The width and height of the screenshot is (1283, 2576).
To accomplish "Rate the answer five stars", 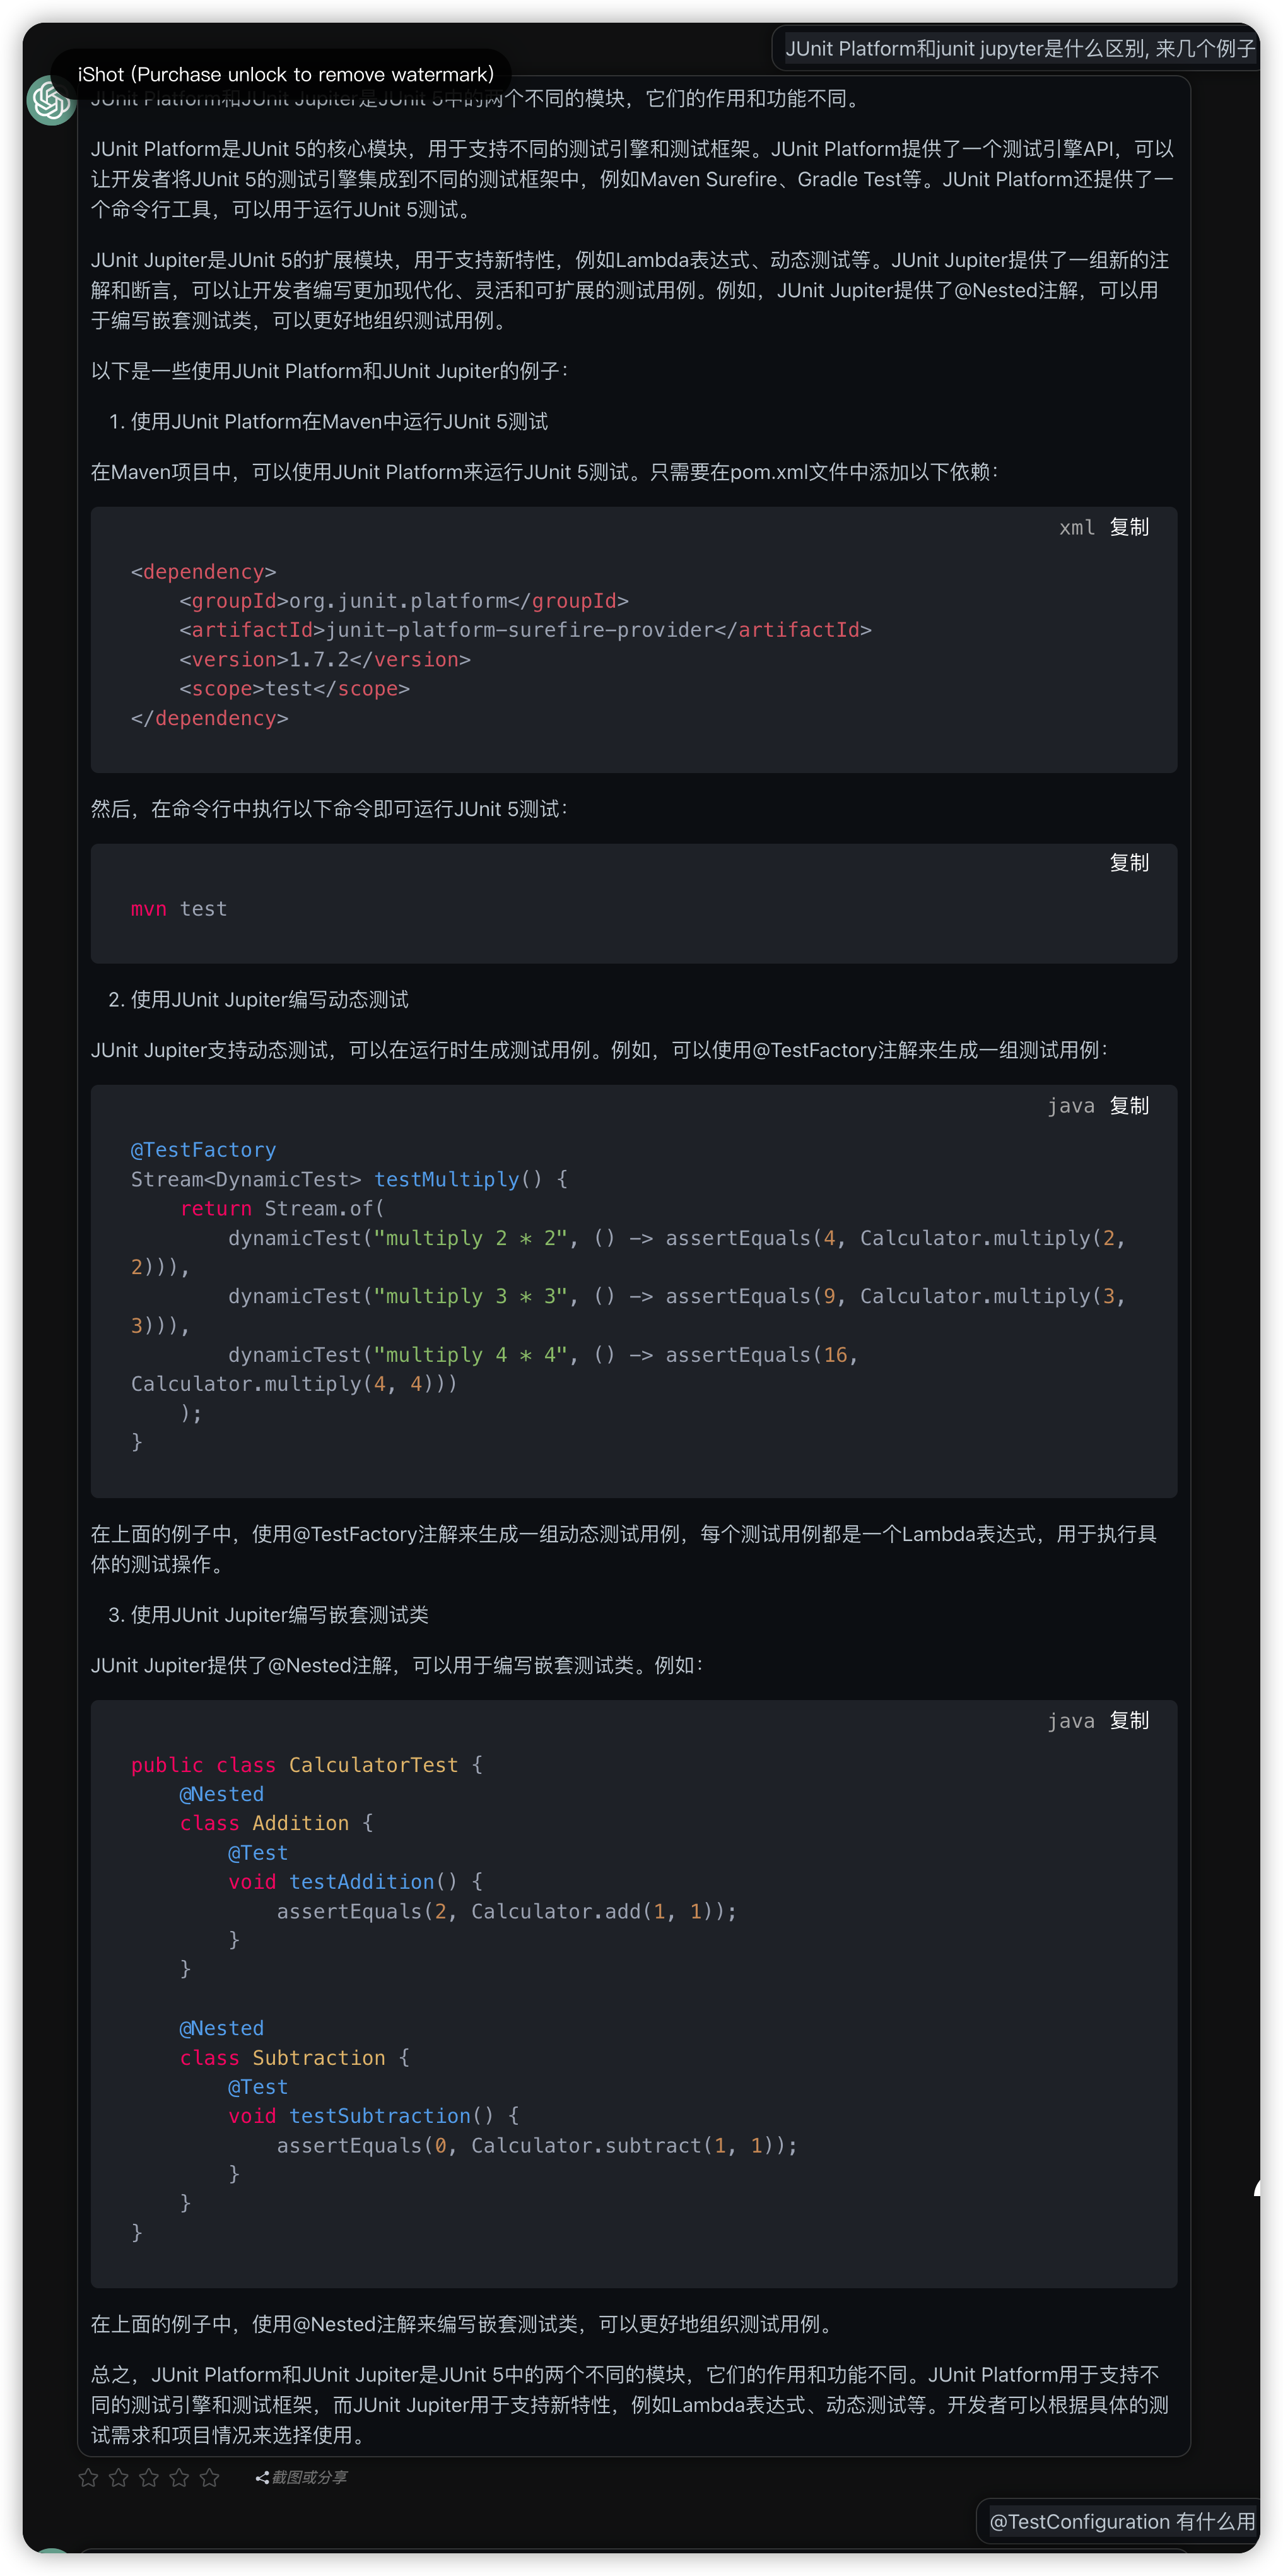I will (x=209, y=2477).
